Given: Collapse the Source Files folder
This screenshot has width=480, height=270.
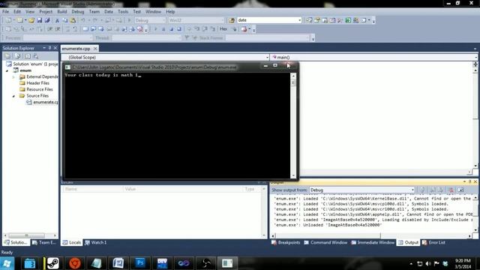Looking at the screenshot, I should coord(13,96).
